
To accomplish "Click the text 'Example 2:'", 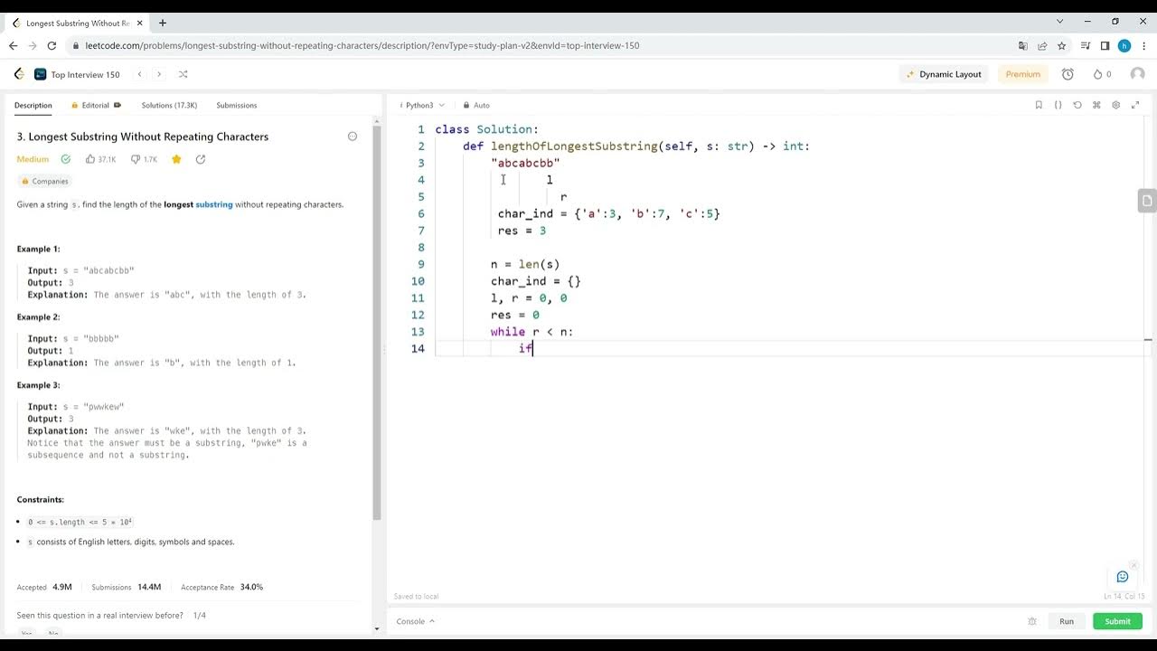I will coord(38,317).
